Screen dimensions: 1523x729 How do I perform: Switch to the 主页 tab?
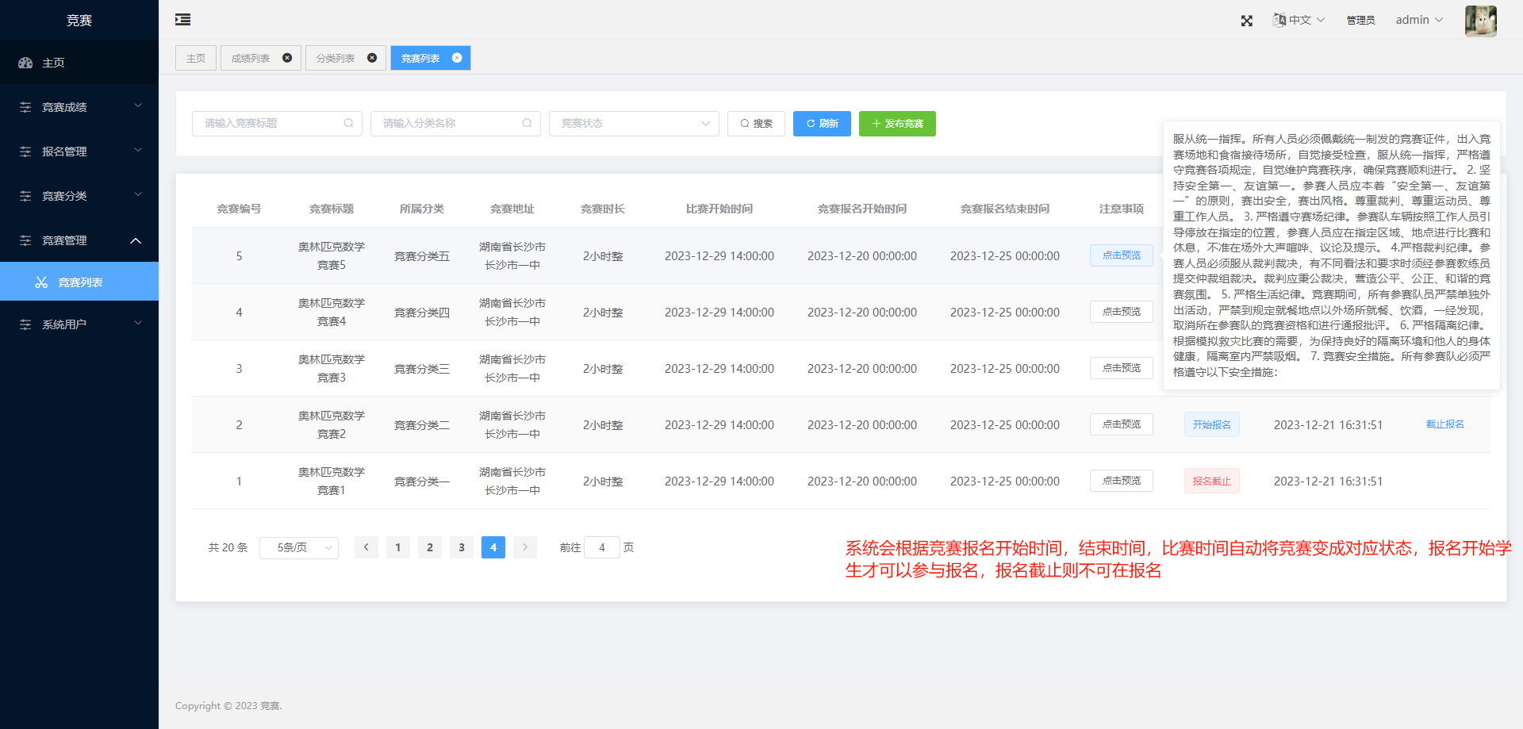(x=196, y=58)
